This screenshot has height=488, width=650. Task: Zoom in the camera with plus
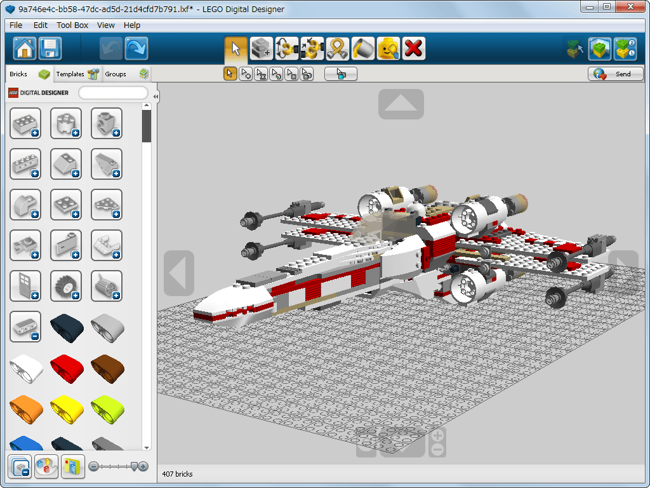coord(437,436)
